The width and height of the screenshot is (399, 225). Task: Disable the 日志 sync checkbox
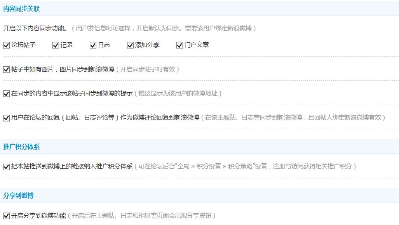93,45
